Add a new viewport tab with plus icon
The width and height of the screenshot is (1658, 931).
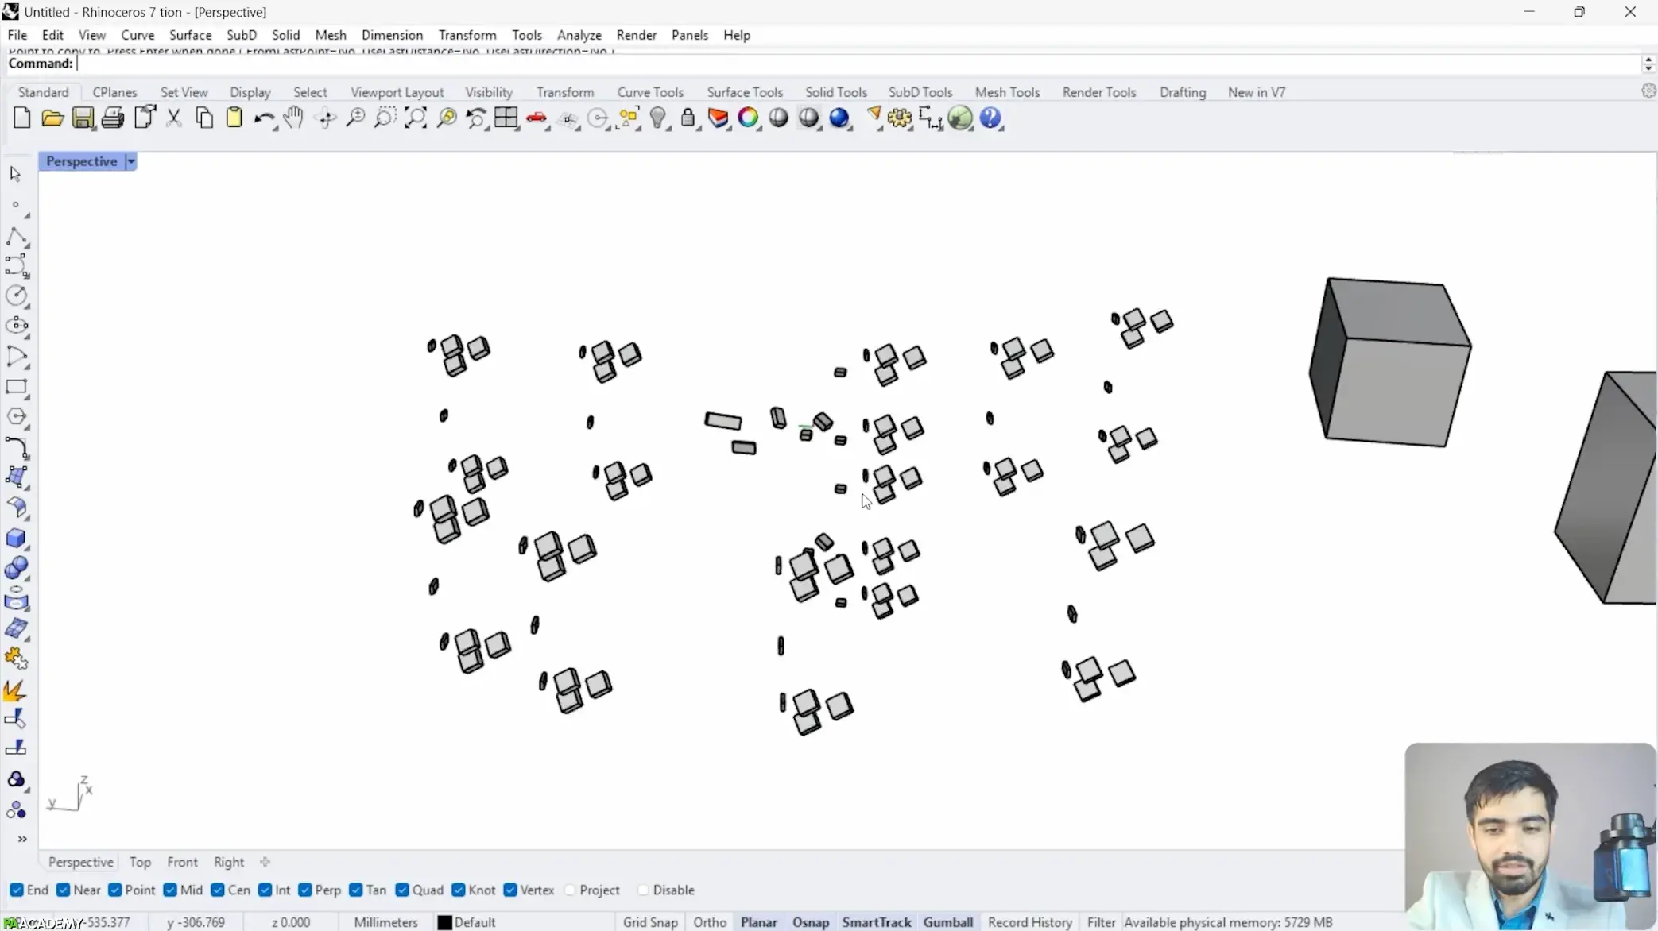[x=265, y=862]
